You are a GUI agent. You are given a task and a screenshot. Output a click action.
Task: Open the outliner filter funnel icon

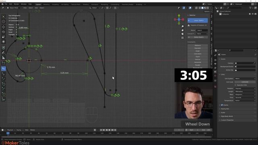250,8
